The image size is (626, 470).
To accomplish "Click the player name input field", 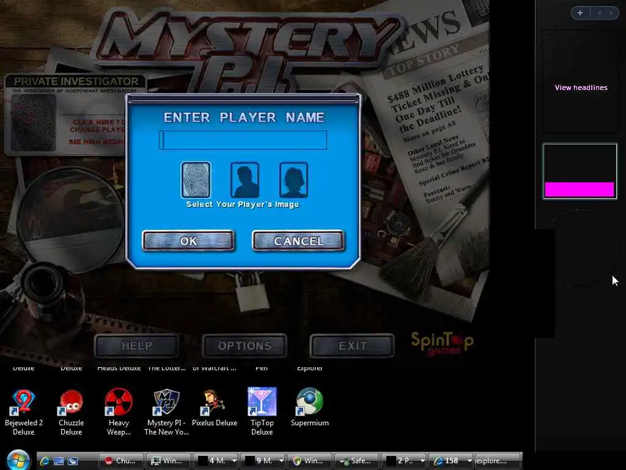I will click(x=243, y=140).
